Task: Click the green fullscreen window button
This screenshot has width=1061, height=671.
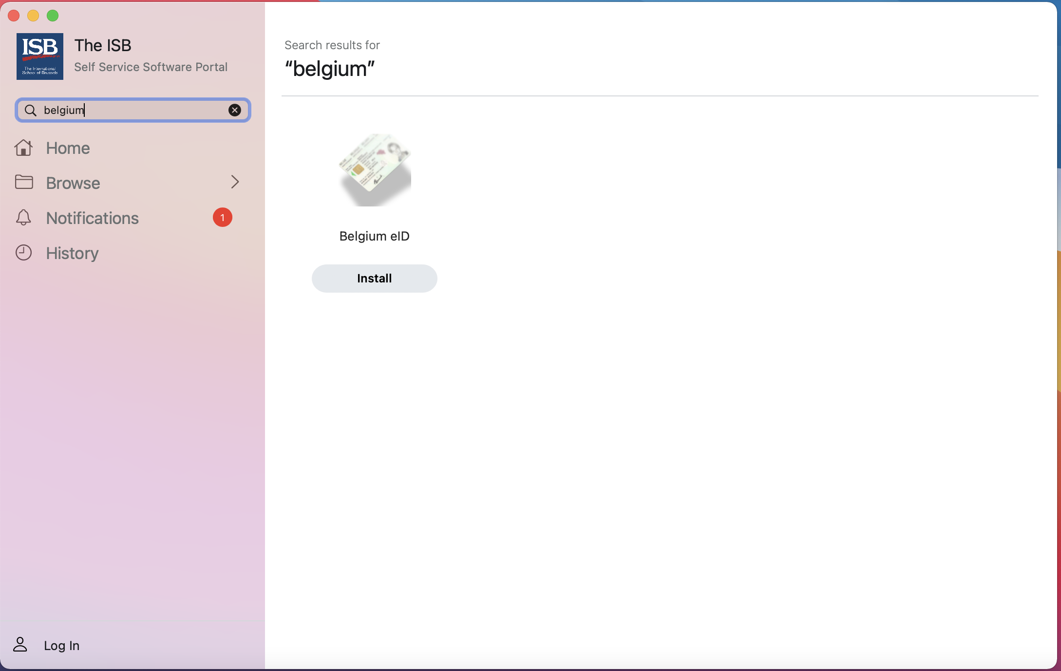Action: pyautogui.click(x=53, y=16)
